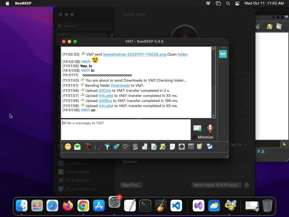Open BeeBEEP bee icon in the Dock
The width and height of the screenshot is (289, 217).
pos(230,205)
